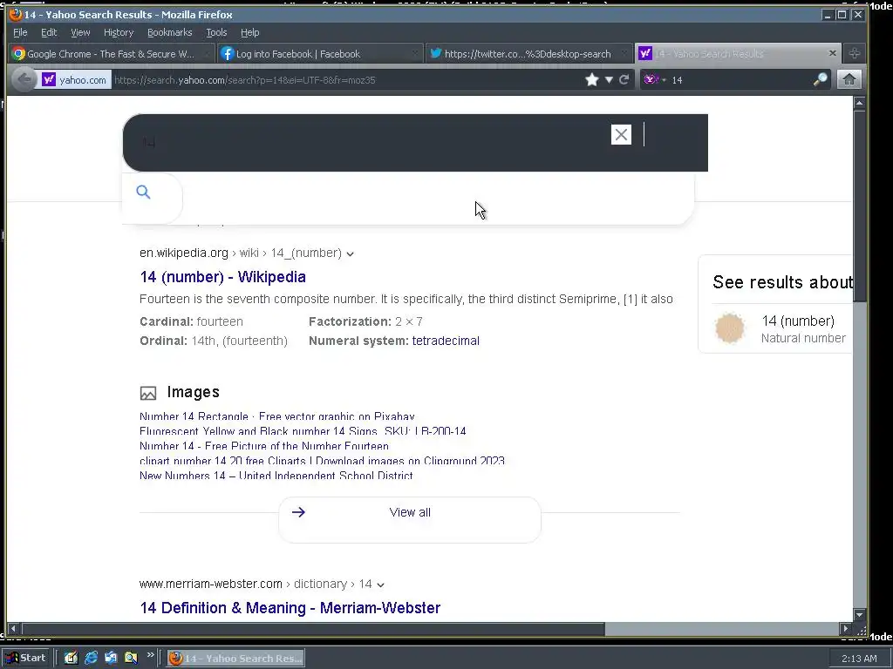
Task: Click the horizontal scrollbar left arrow
Action: [x=13, y=629]
